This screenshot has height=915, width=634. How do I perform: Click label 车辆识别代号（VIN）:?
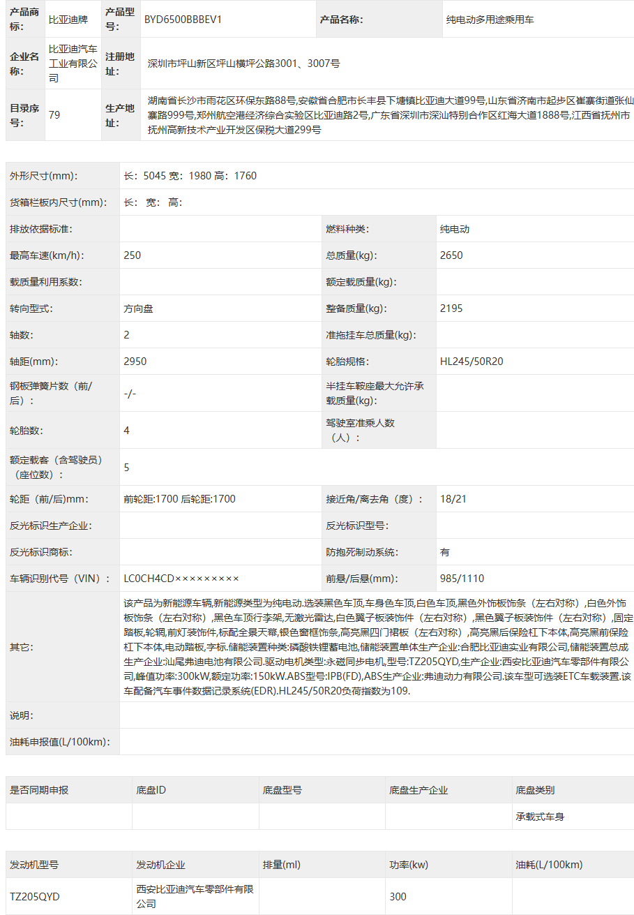coord(61,579)
